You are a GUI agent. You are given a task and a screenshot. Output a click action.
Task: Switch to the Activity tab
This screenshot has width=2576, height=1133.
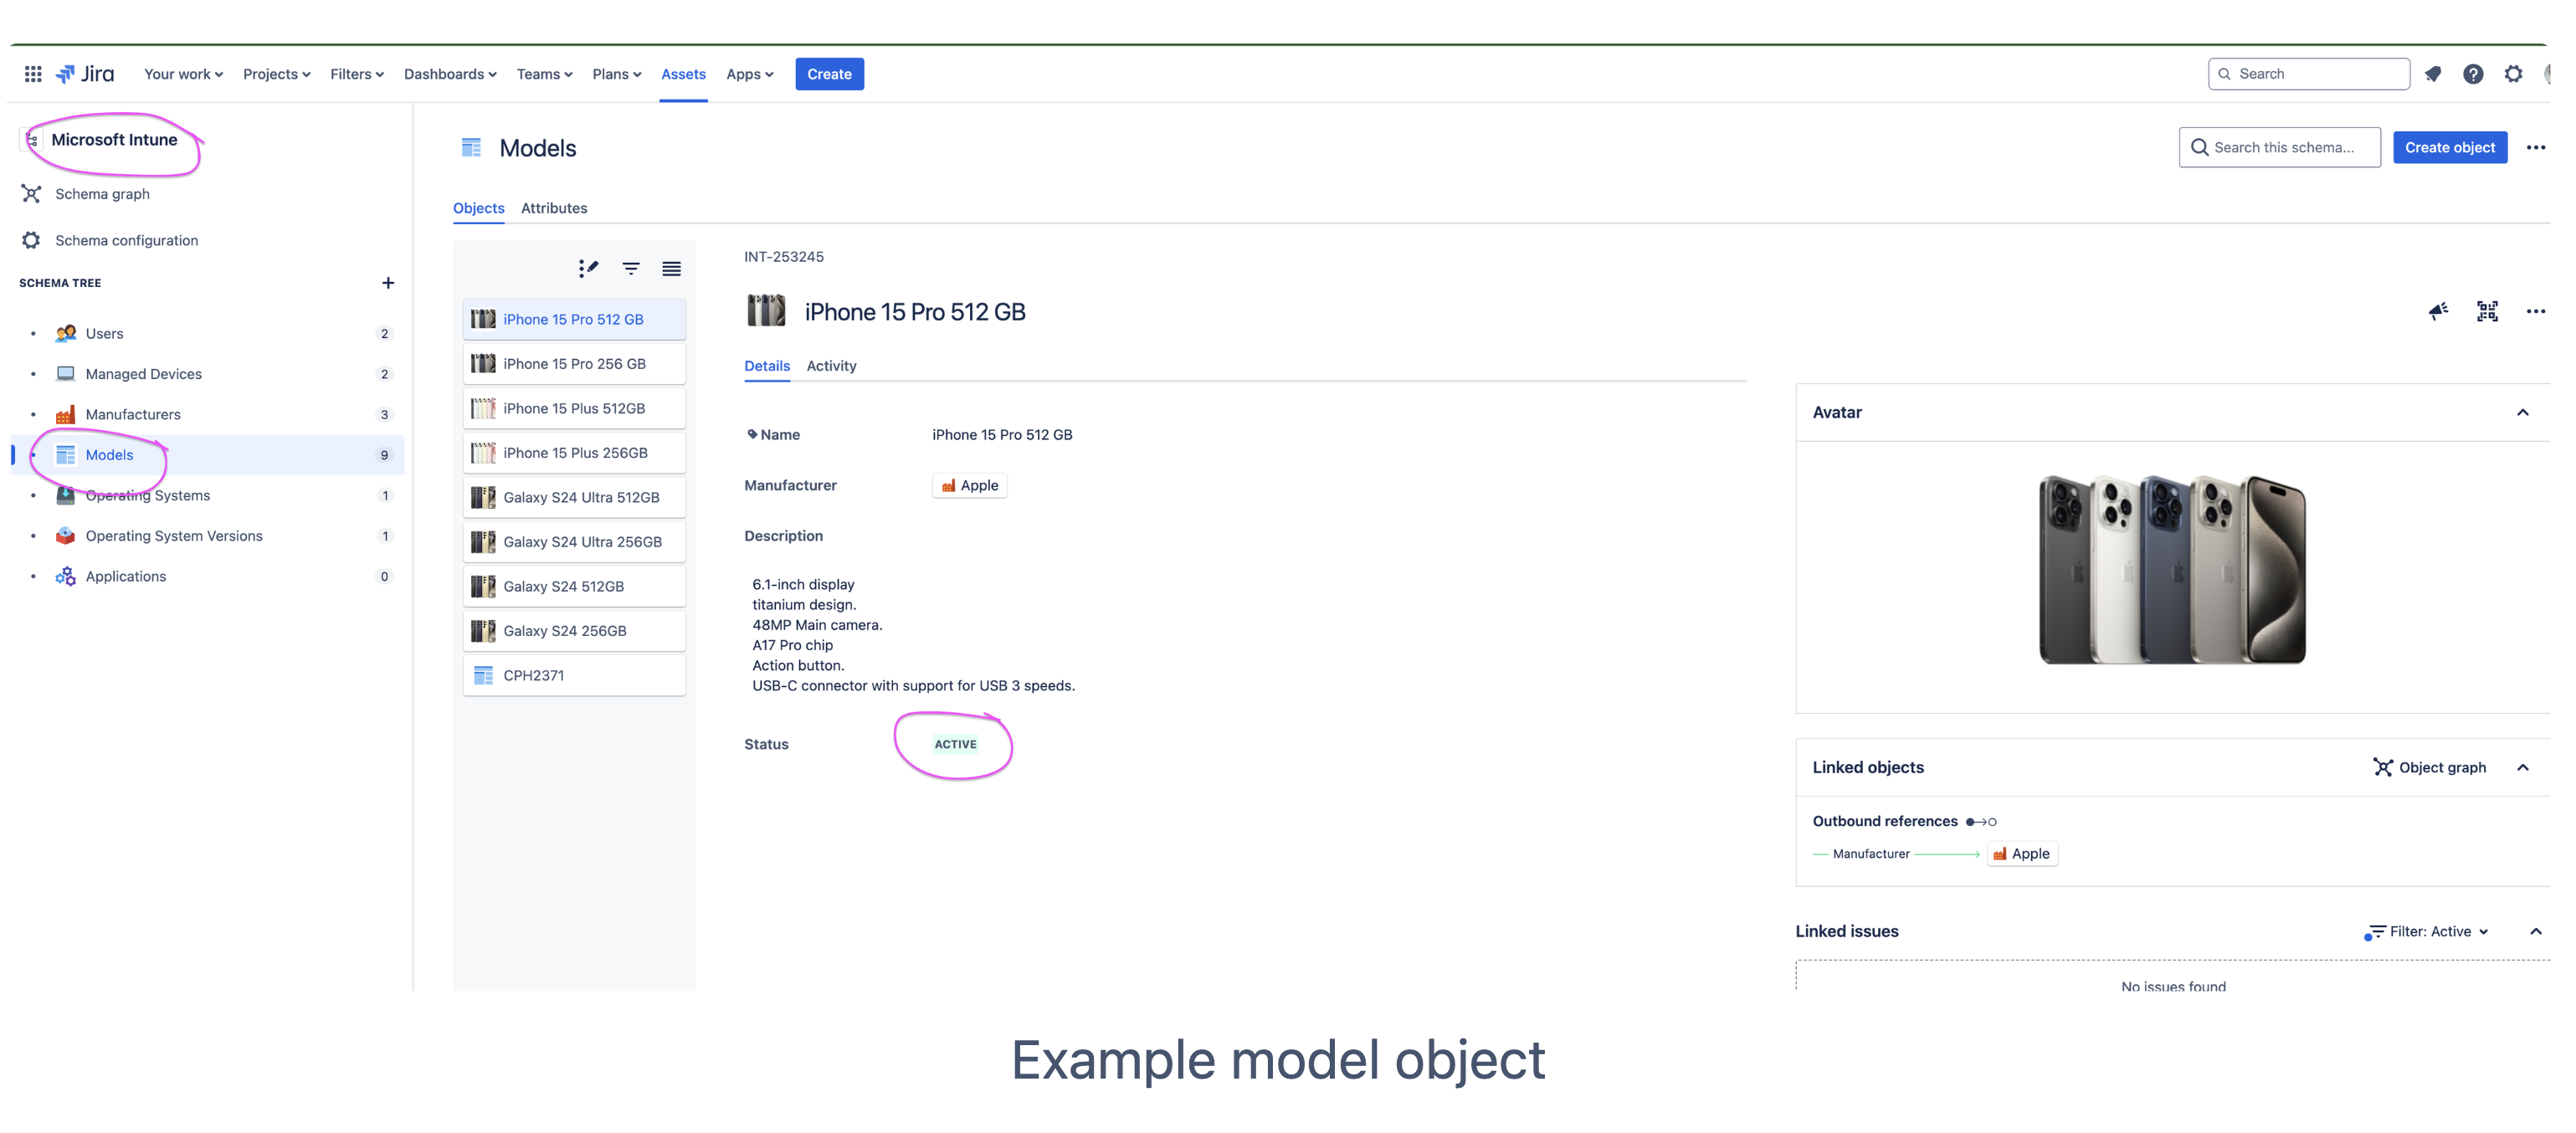[x=831, y=366]
